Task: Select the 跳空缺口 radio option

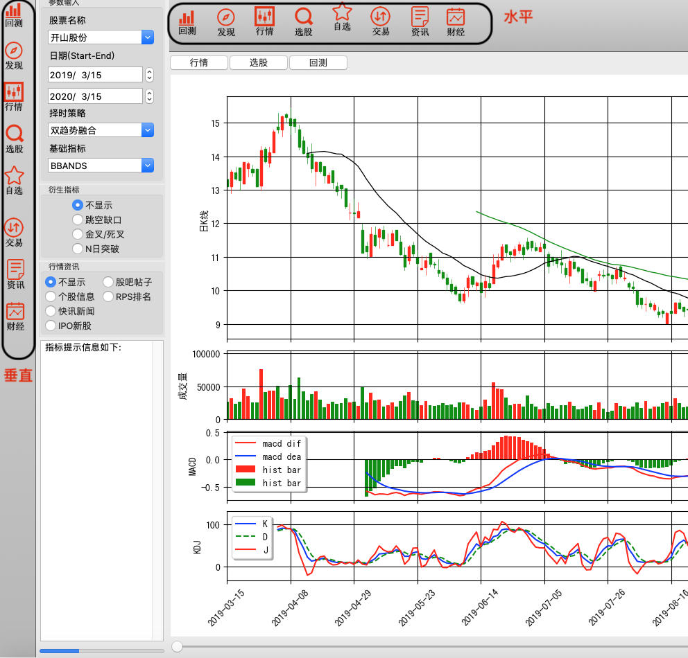Action: [78, 220]
